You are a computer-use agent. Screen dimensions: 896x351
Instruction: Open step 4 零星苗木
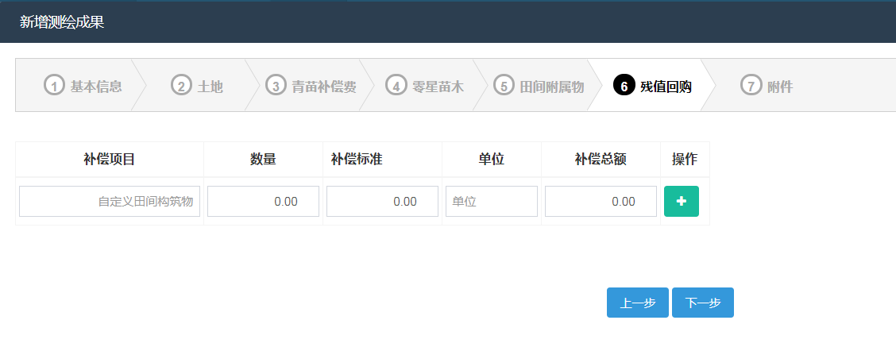tap(425, 87)
